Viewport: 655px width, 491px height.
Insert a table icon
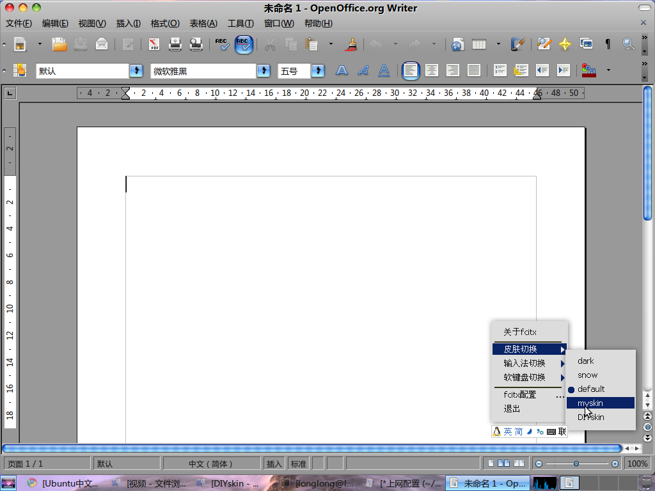click(478, 44)
